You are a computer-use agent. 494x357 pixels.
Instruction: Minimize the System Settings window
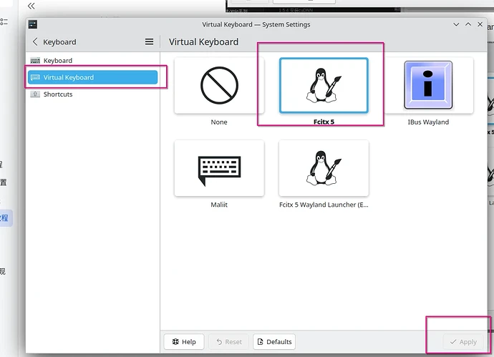coord(456,24)
